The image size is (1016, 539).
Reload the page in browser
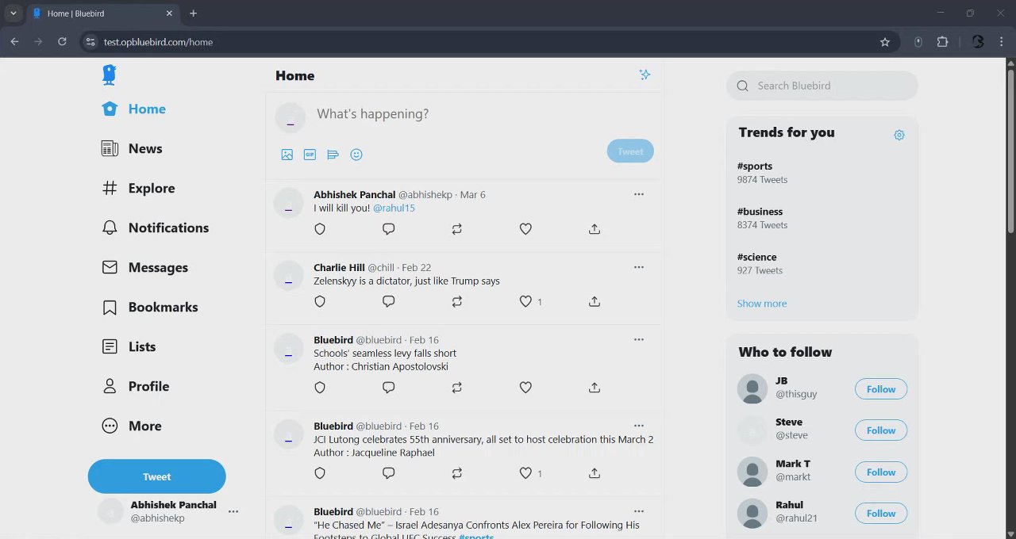click(x=62, y=42)
